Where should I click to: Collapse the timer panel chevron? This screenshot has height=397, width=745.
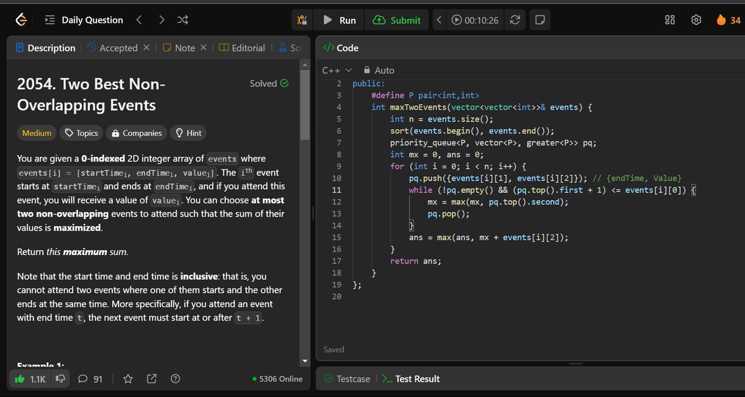[439, 20]
